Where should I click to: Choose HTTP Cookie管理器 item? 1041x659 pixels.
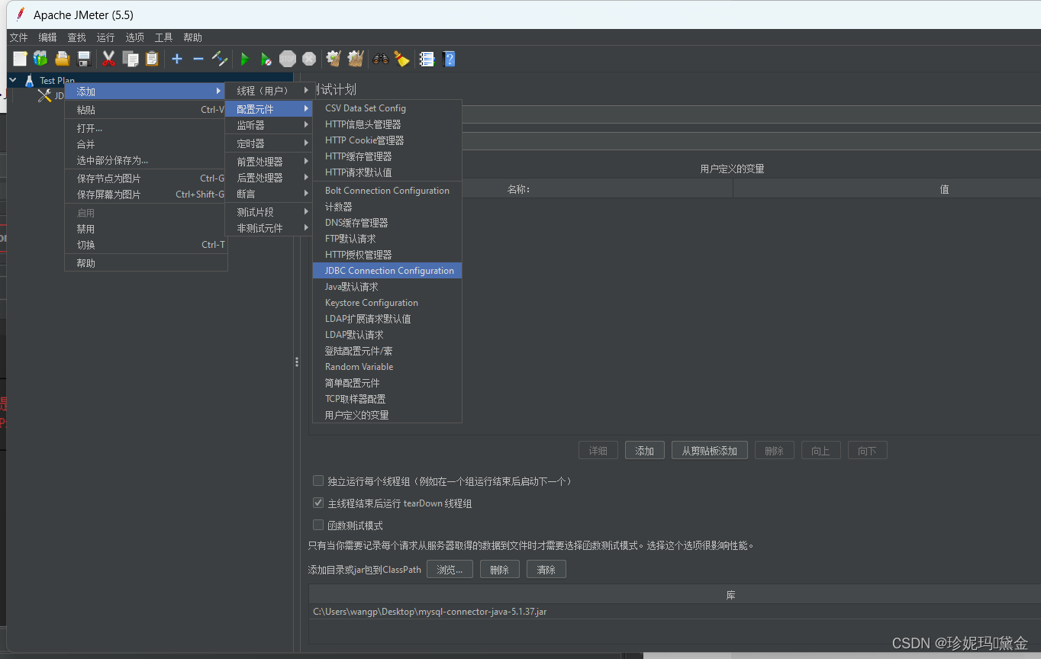point(388,140)
